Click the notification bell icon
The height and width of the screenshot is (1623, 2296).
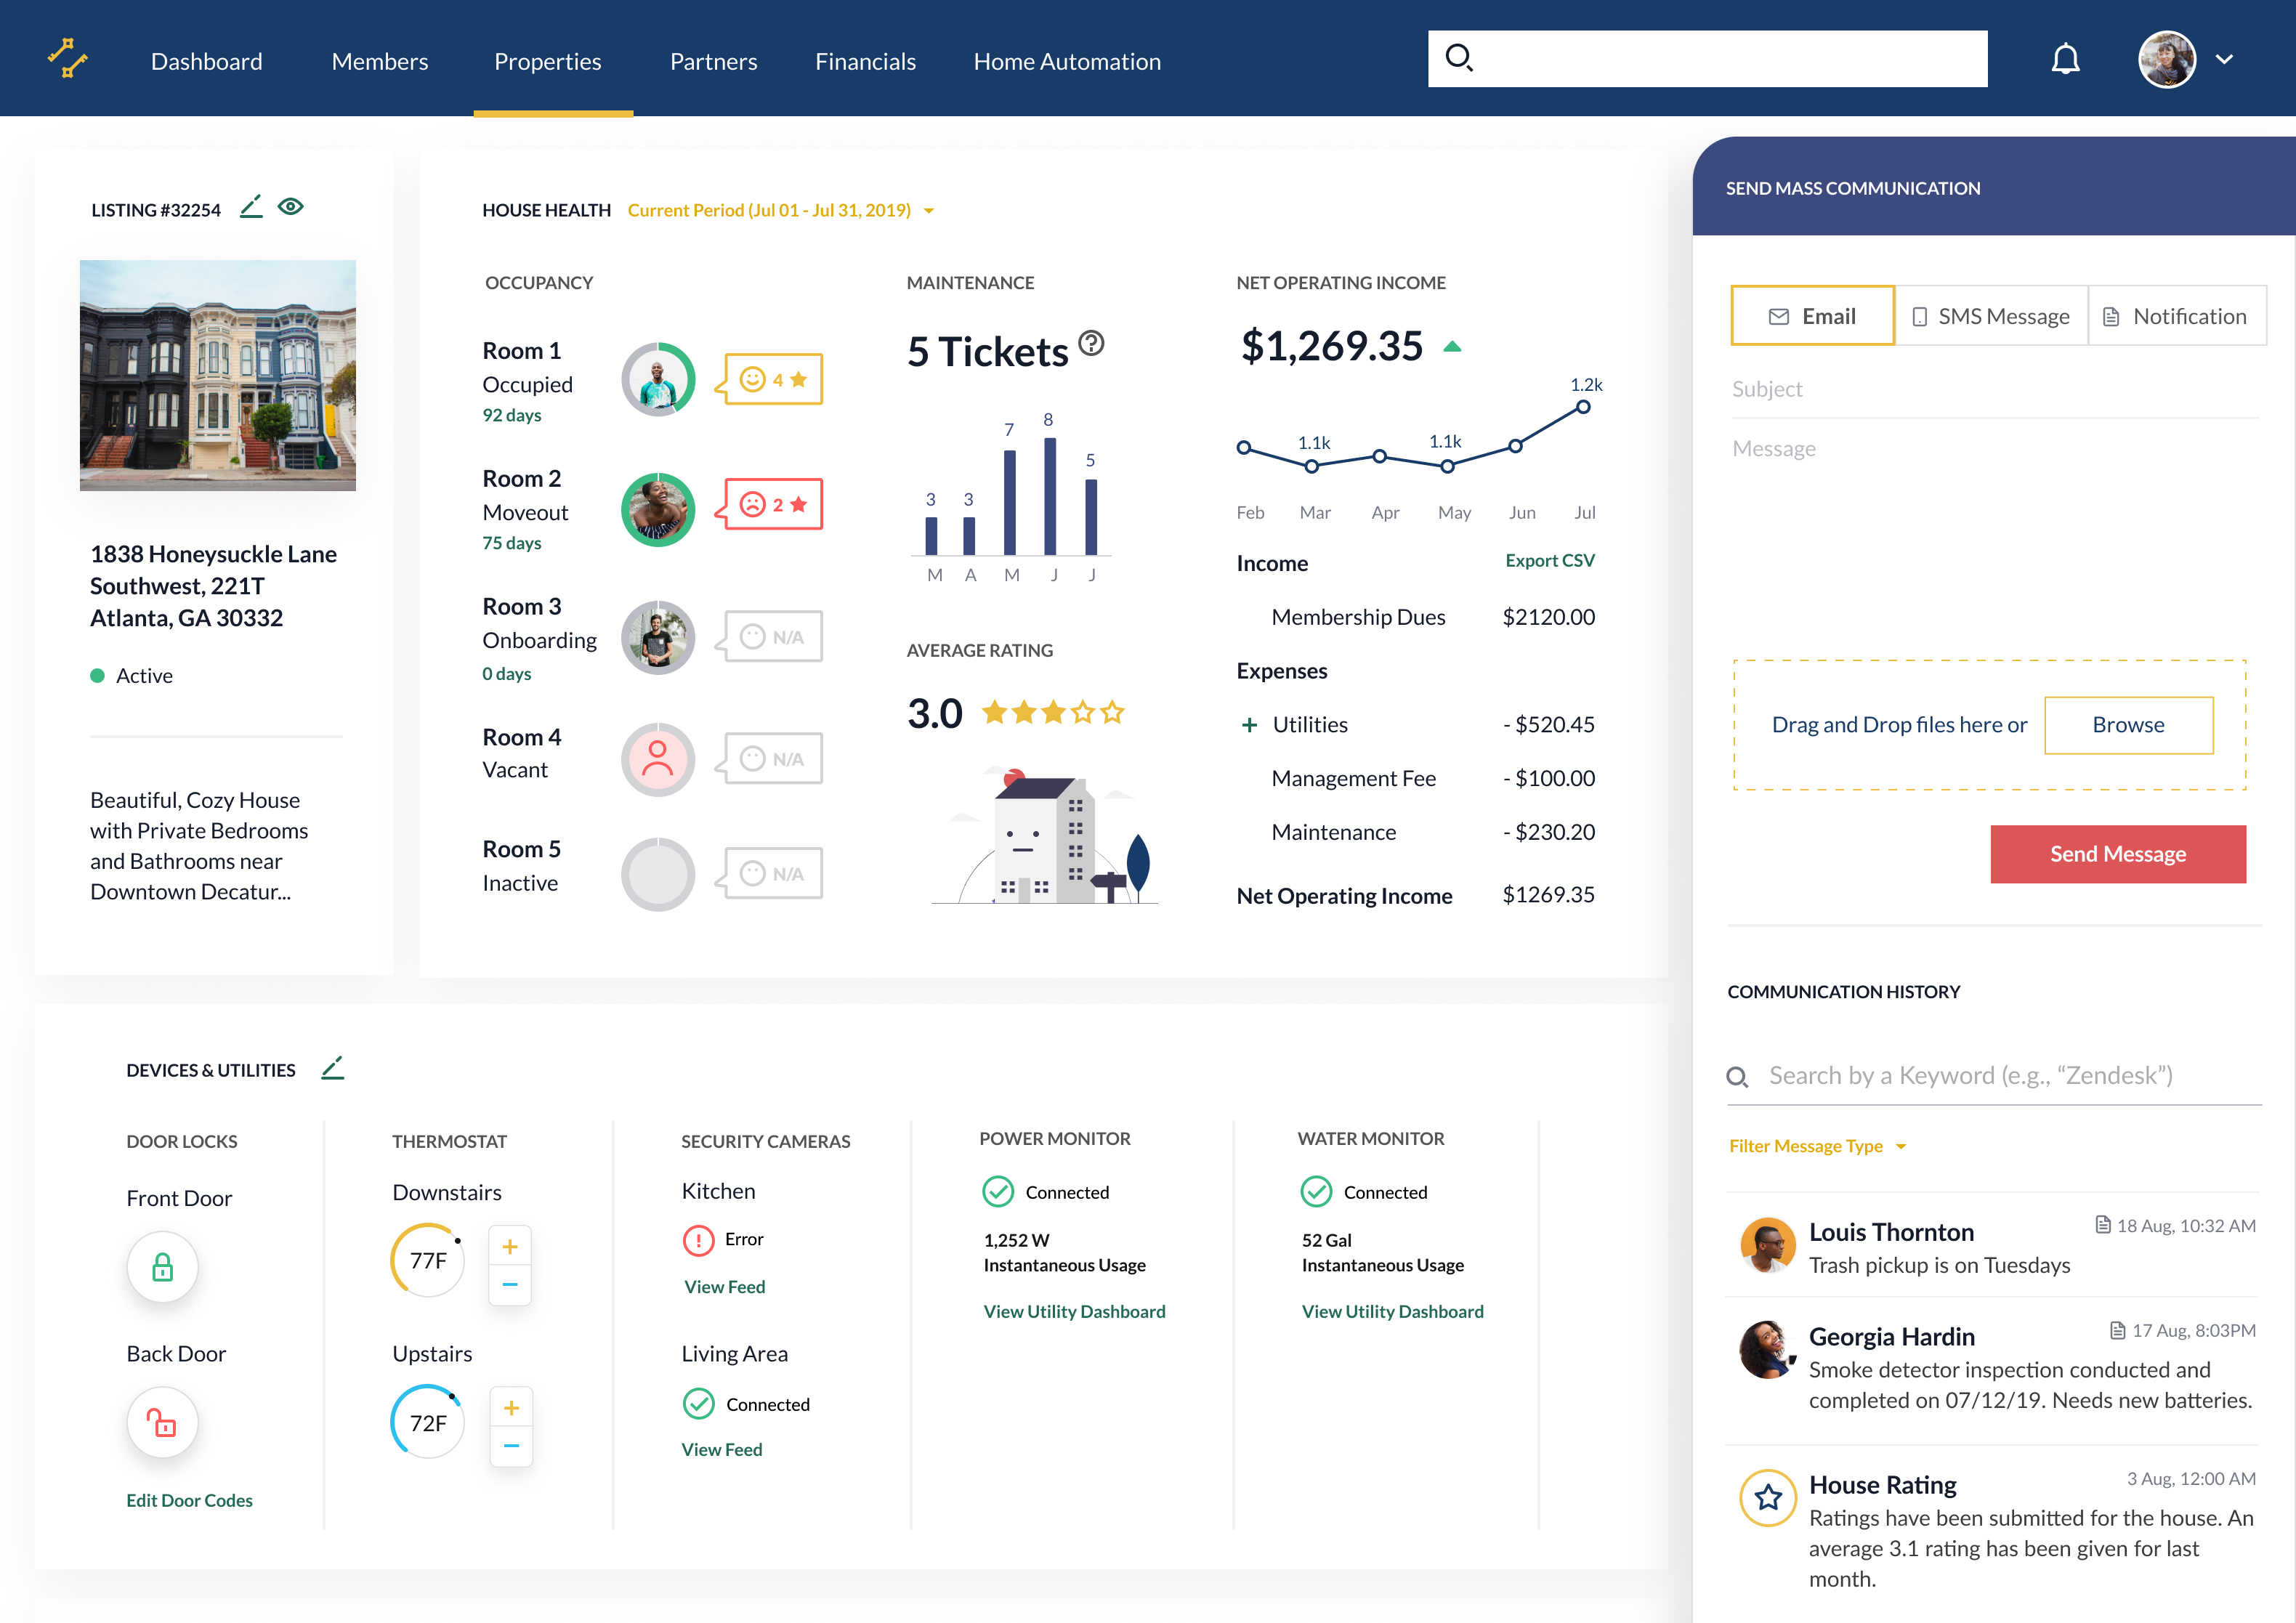tap(2065, 60)
